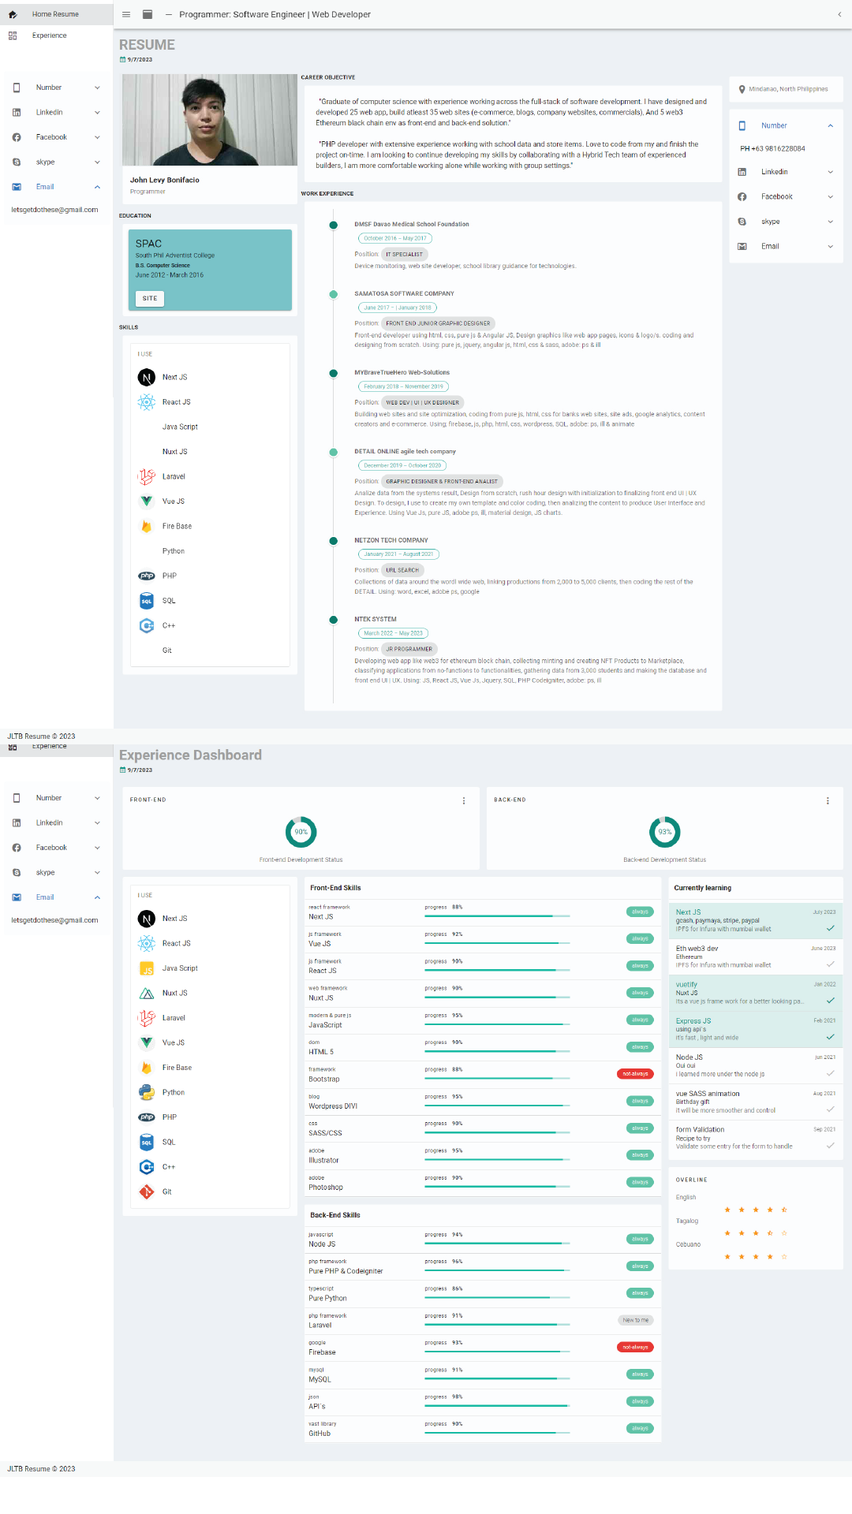The width and height of the screenshot is (852, 1514).
Task: Click the October 2016 – May 2017 date chip
Action: [395, 238]
